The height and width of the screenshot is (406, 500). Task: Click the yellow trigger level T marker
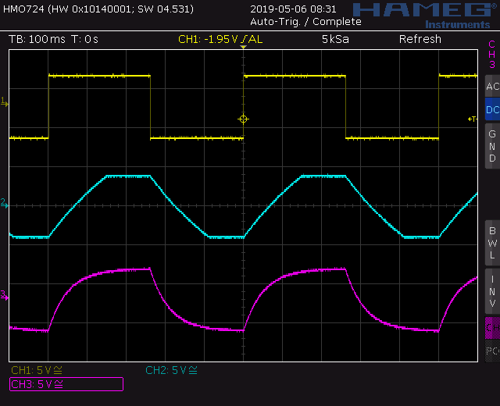click(472, 119)
